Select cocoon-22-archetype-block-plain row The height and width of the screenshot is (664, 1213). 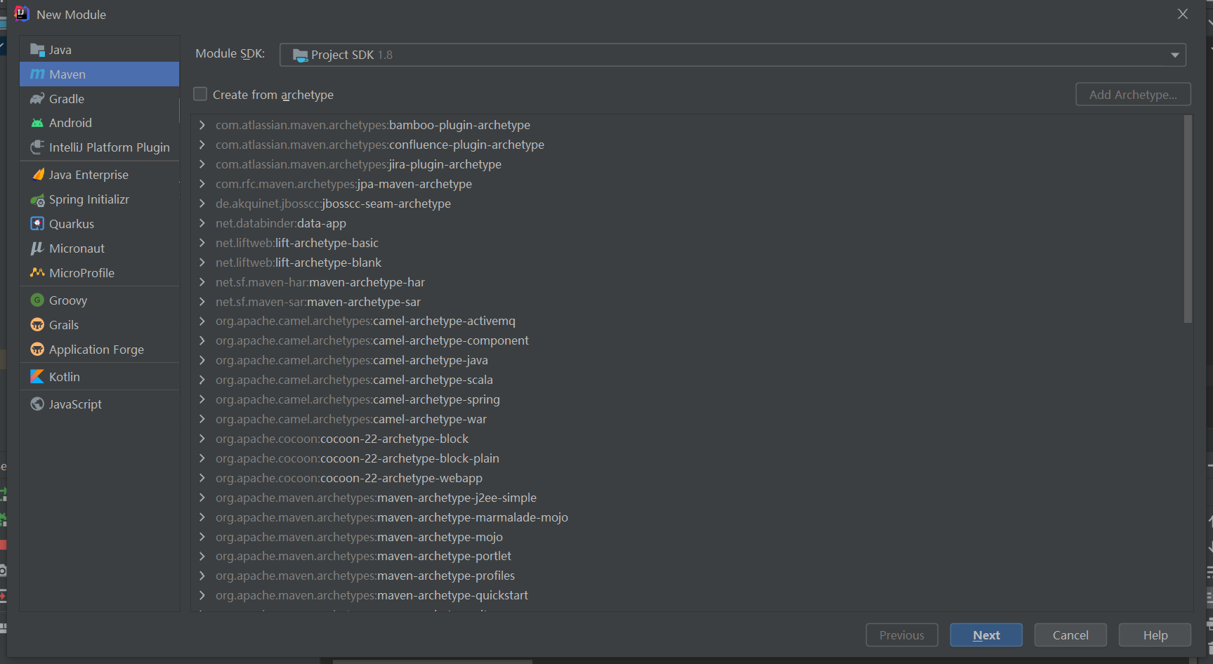(687, 458)
